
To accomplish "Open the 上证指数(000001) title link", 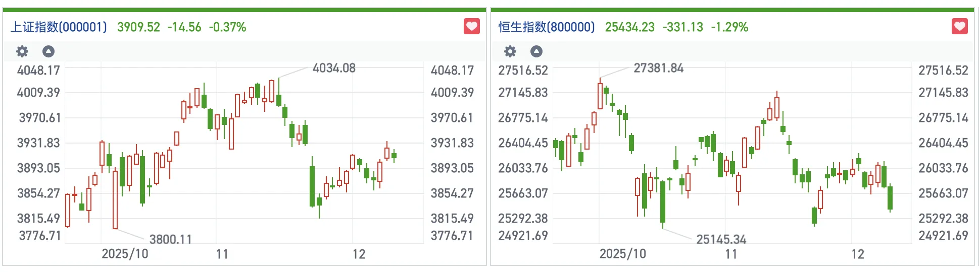I will tap(59, 27).
